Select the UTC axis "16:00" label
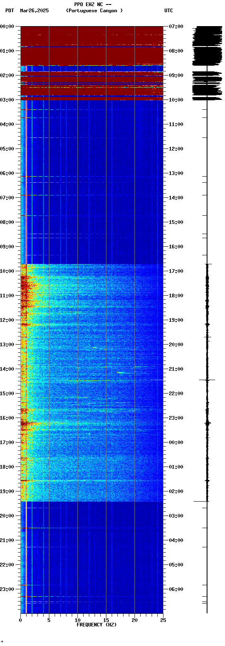The image size is (225, 646). tap(176, 247)
